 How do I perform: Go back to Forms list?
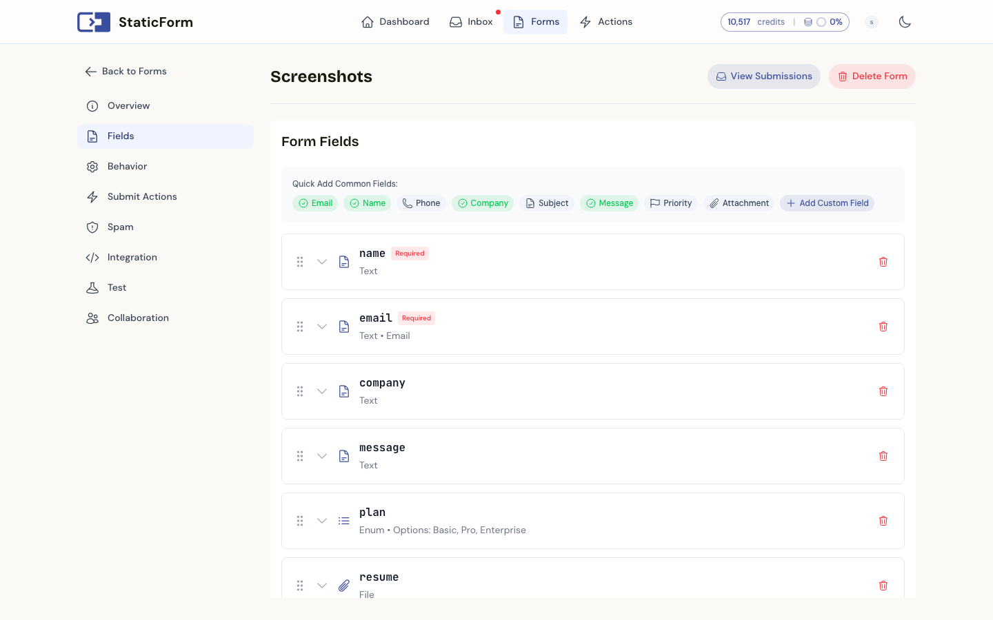126,72
